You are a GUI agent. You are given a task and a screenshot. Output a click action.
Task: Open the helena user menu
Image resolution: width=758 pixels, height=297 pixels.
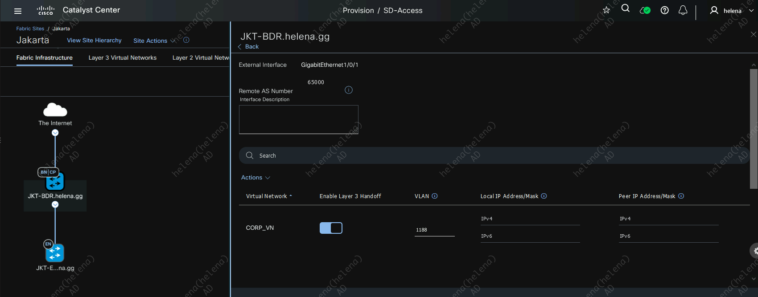[x=732, y=11]
